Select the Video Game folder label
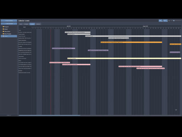The height and width of the screenshot is (137, 182). [x=7, y=31]
